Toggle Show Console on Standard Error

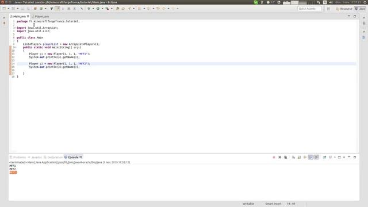316,157
